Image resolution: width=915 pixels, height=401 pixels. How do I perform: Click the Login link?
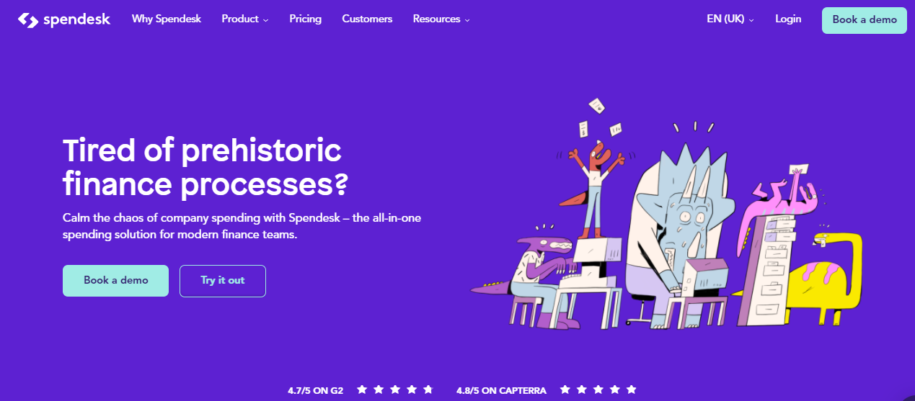click(788, 19)
